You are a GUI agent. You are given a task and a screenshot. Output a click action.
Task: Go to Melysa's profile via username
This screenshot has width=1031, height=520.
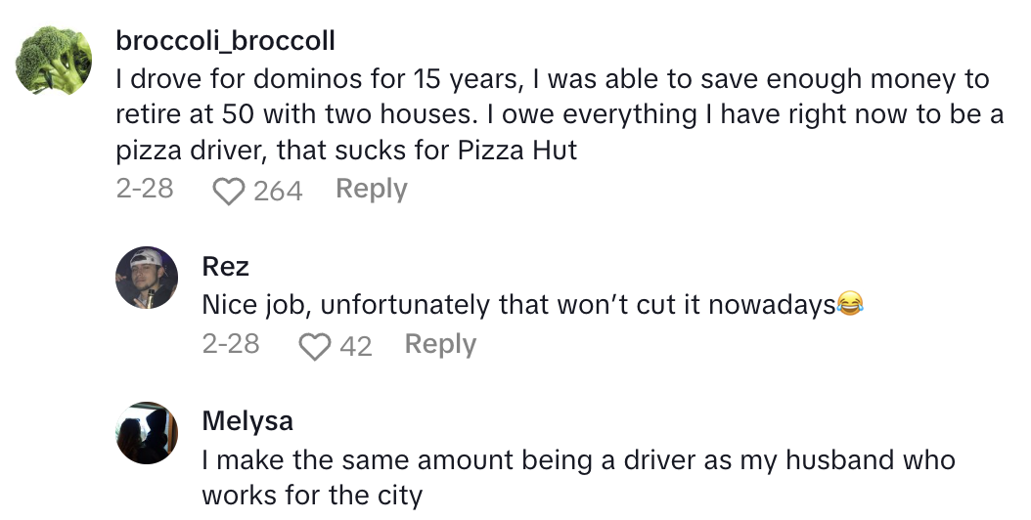[x=247, y=420]
